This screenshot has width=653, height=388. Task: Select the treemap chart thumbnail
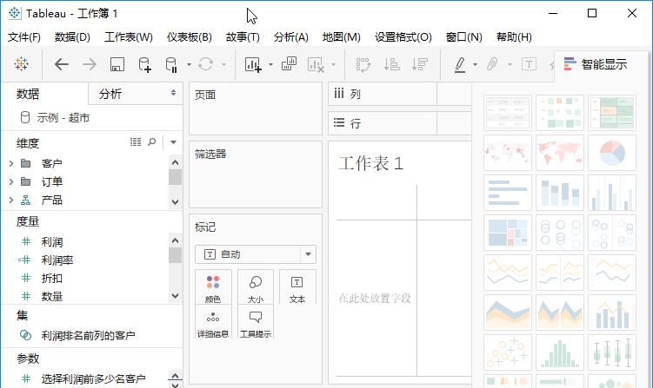[x=508, y=233]
